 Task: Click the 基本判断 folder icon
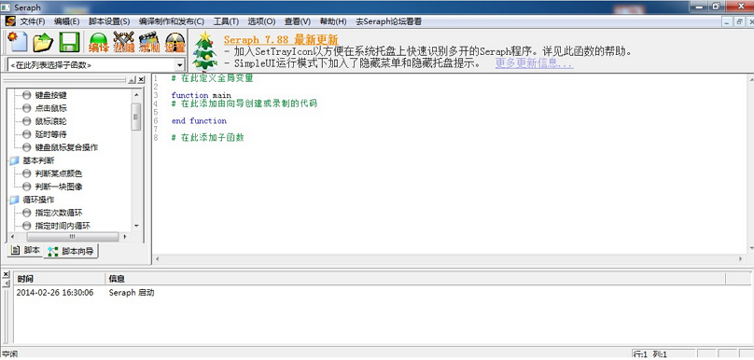pyautogui.click(x=13, y=160)
